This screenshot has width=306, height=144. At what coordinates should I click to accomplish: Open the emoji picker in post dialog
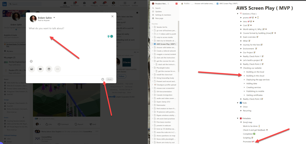pos(31,61)
